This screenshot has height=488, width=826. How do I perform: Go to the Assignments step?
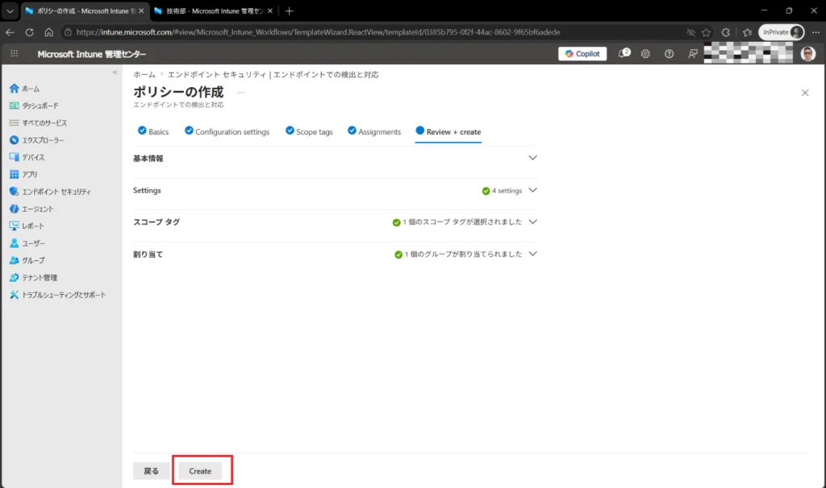(x=374, y=131)
